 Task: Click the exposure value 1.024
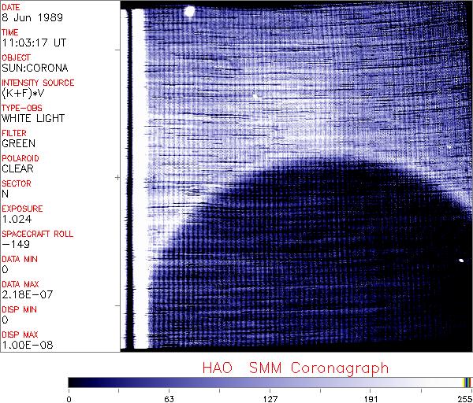coord(17,219)
